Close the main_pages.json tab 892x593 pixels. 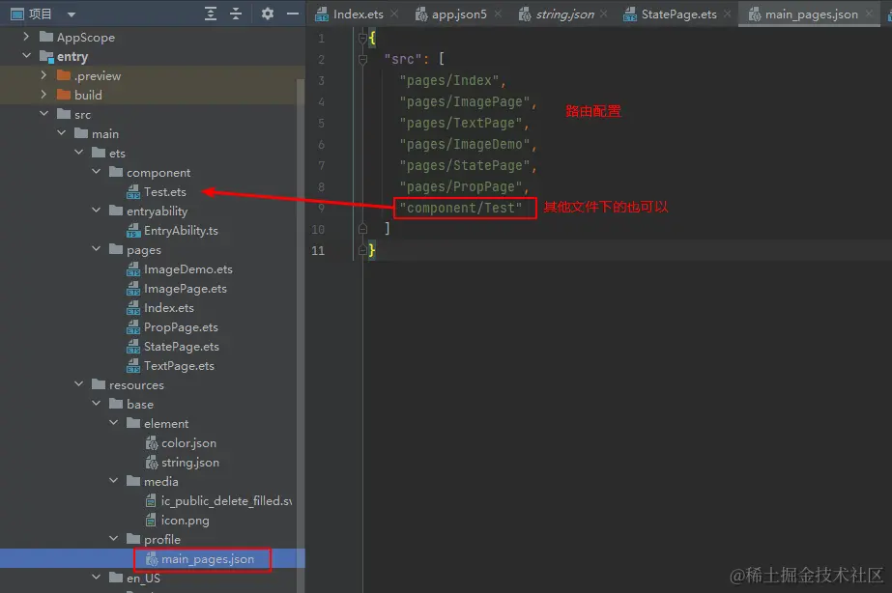pyautogui.click(x=869, y=14)
